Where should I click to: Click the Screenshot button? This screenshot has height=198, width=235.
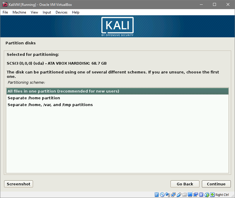(18, 184)
